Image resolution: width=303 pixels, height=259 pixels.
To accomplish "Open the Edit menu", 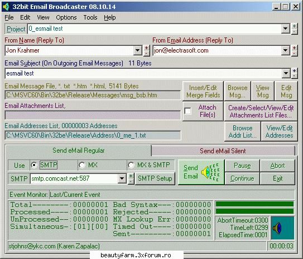I will click(x=25, y=17).
